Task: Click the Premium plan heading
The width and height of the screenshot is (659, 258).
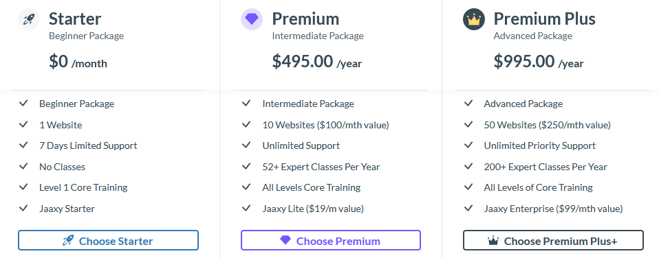Action: (x=305, y=19)
